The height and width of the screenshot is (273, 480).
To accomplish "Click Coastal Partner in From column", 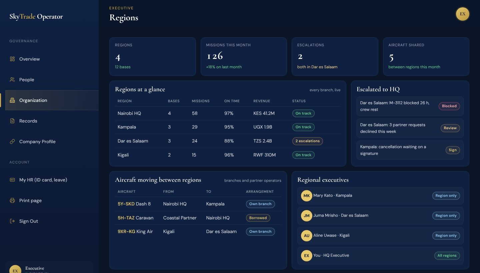I will [180, 218].
